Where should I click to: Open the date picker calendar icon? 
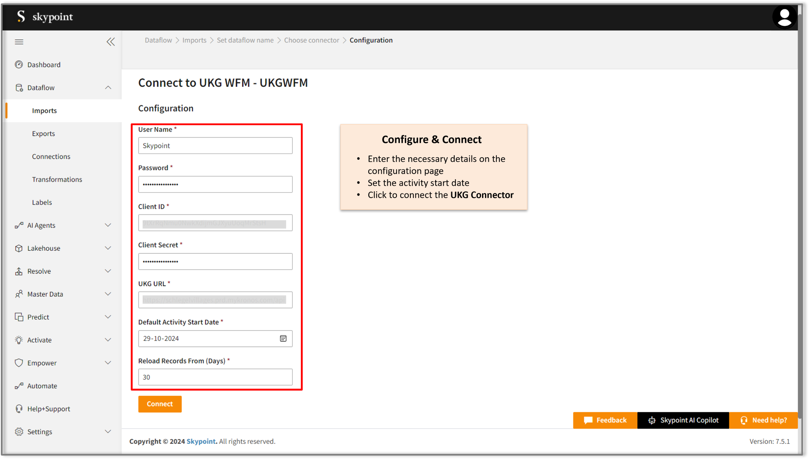[283, 338]
